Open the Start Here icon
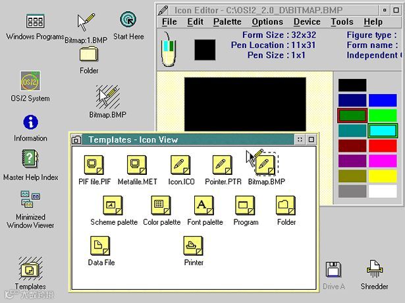This screenshot has width=405, height=303. coord(128,19)
